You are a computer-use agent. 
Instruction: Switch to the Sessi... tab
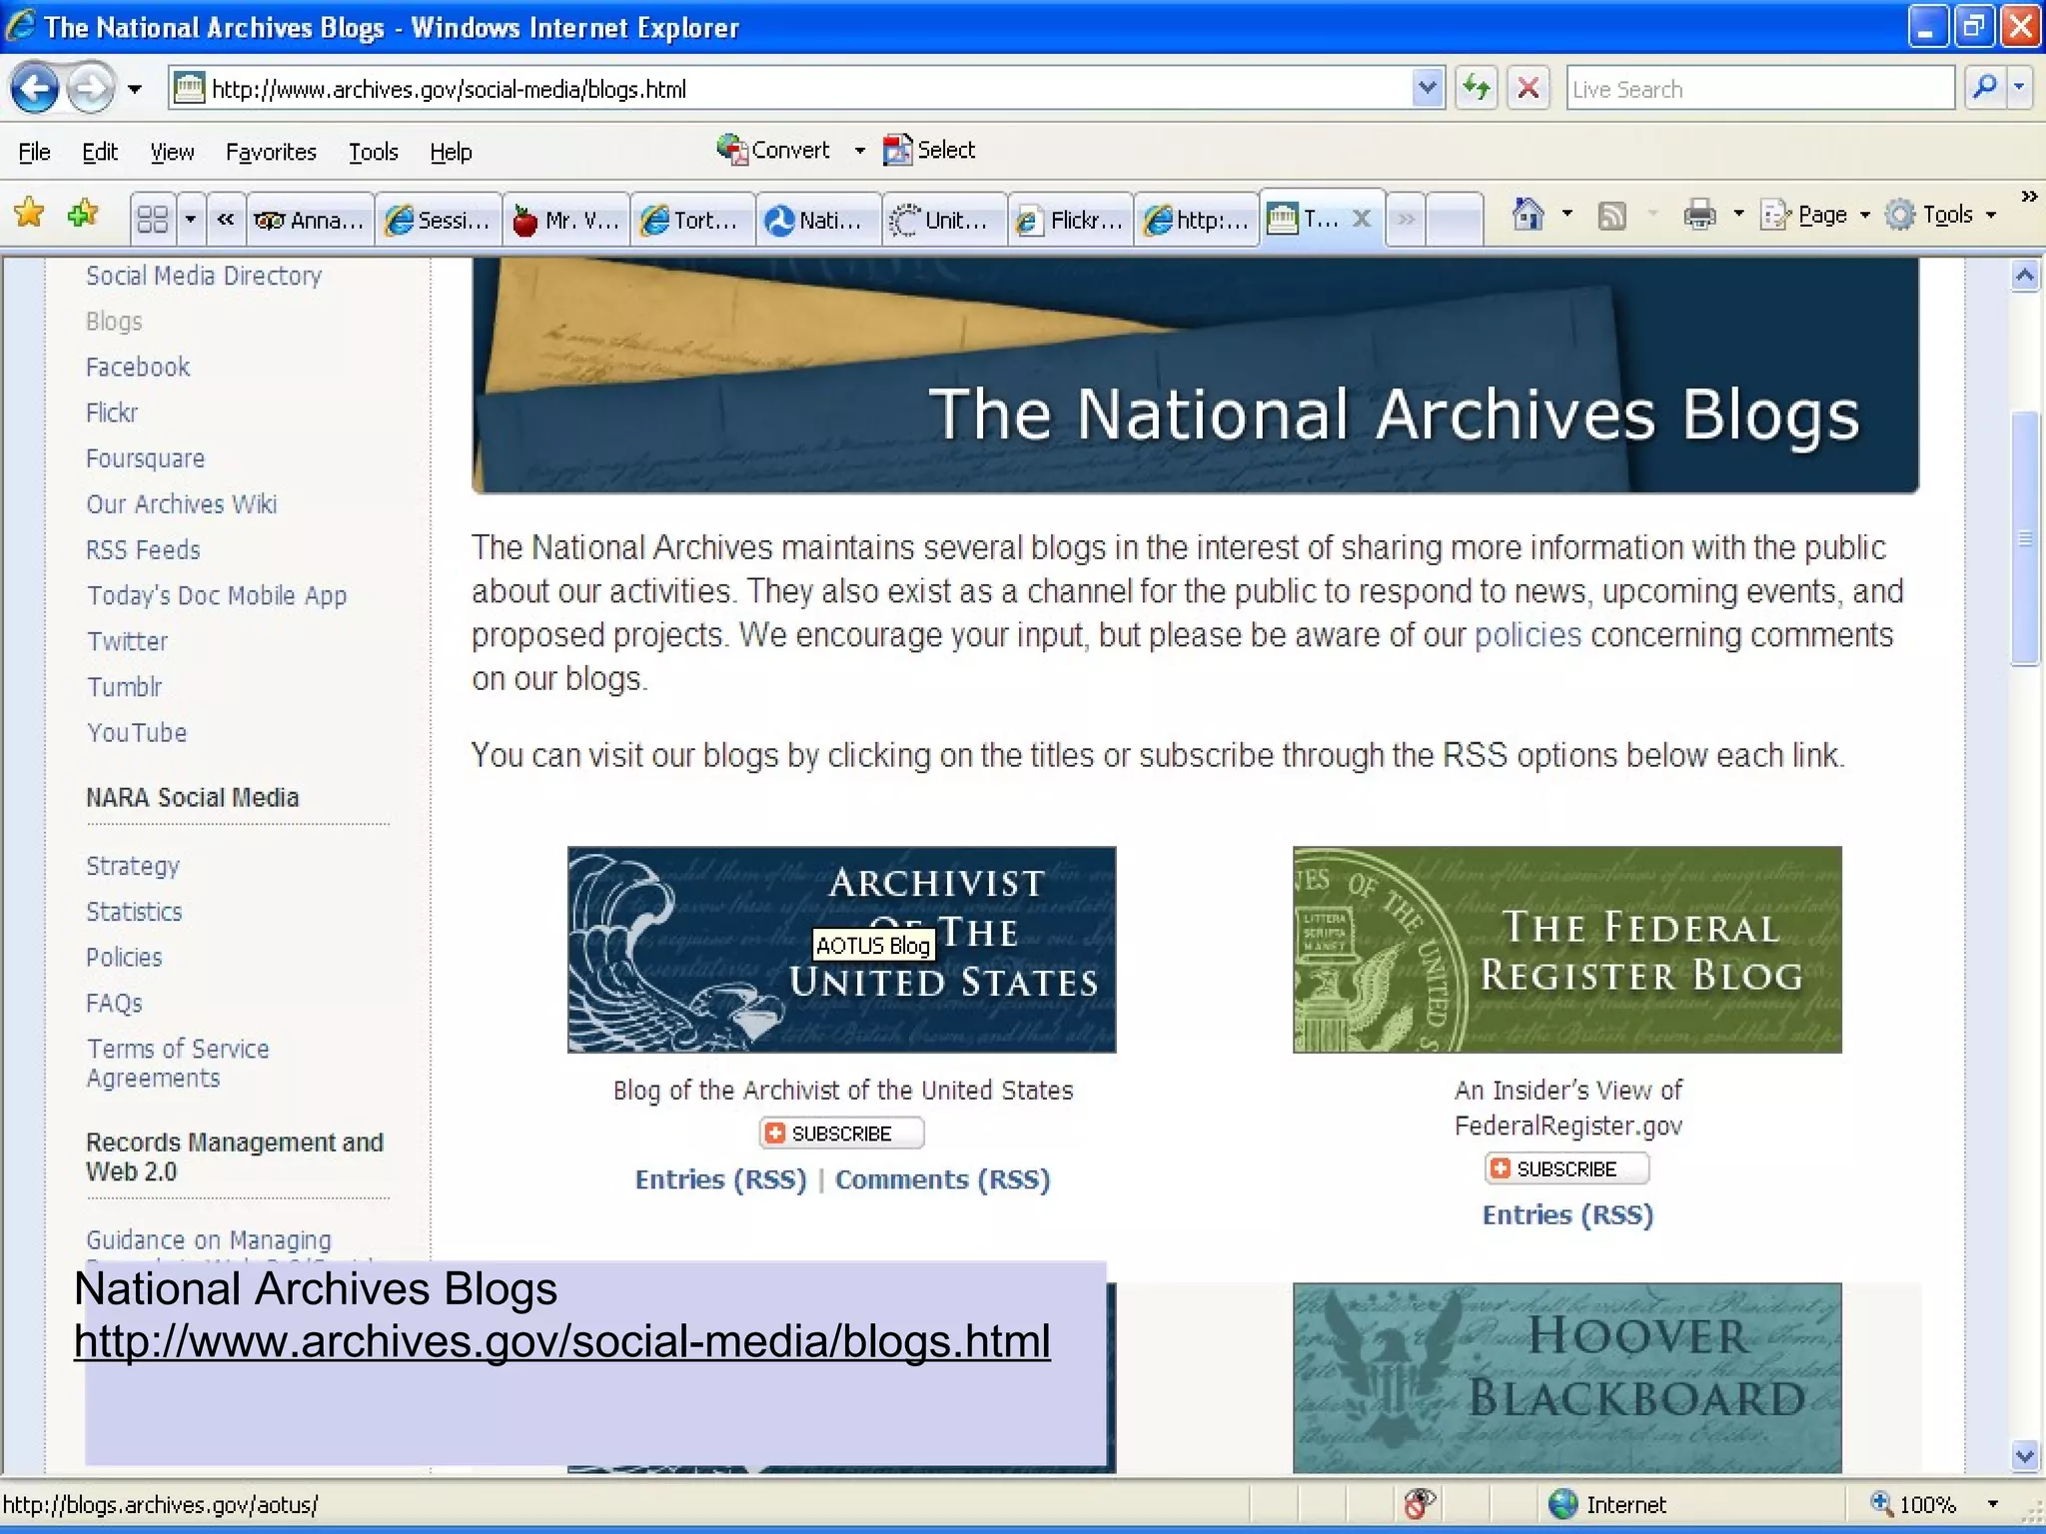tap(439, 220)
